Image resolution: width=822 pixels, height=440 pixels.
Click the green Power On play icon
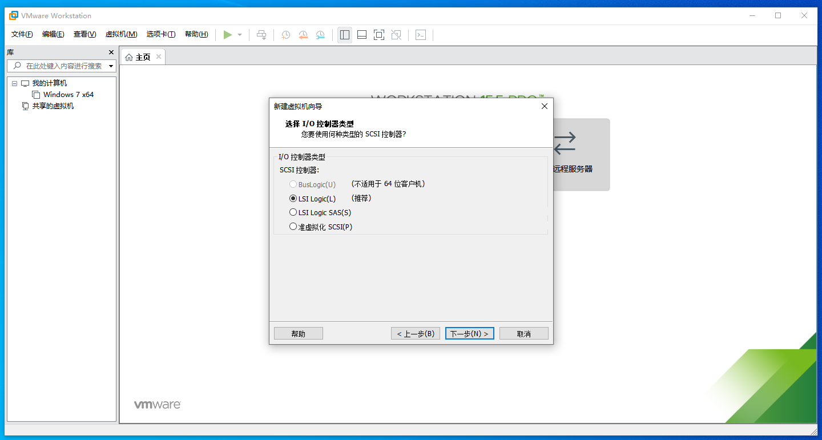point(227,35)
